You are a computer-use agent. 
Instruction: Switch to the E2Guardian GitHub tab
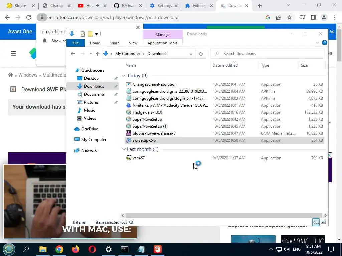129,6
